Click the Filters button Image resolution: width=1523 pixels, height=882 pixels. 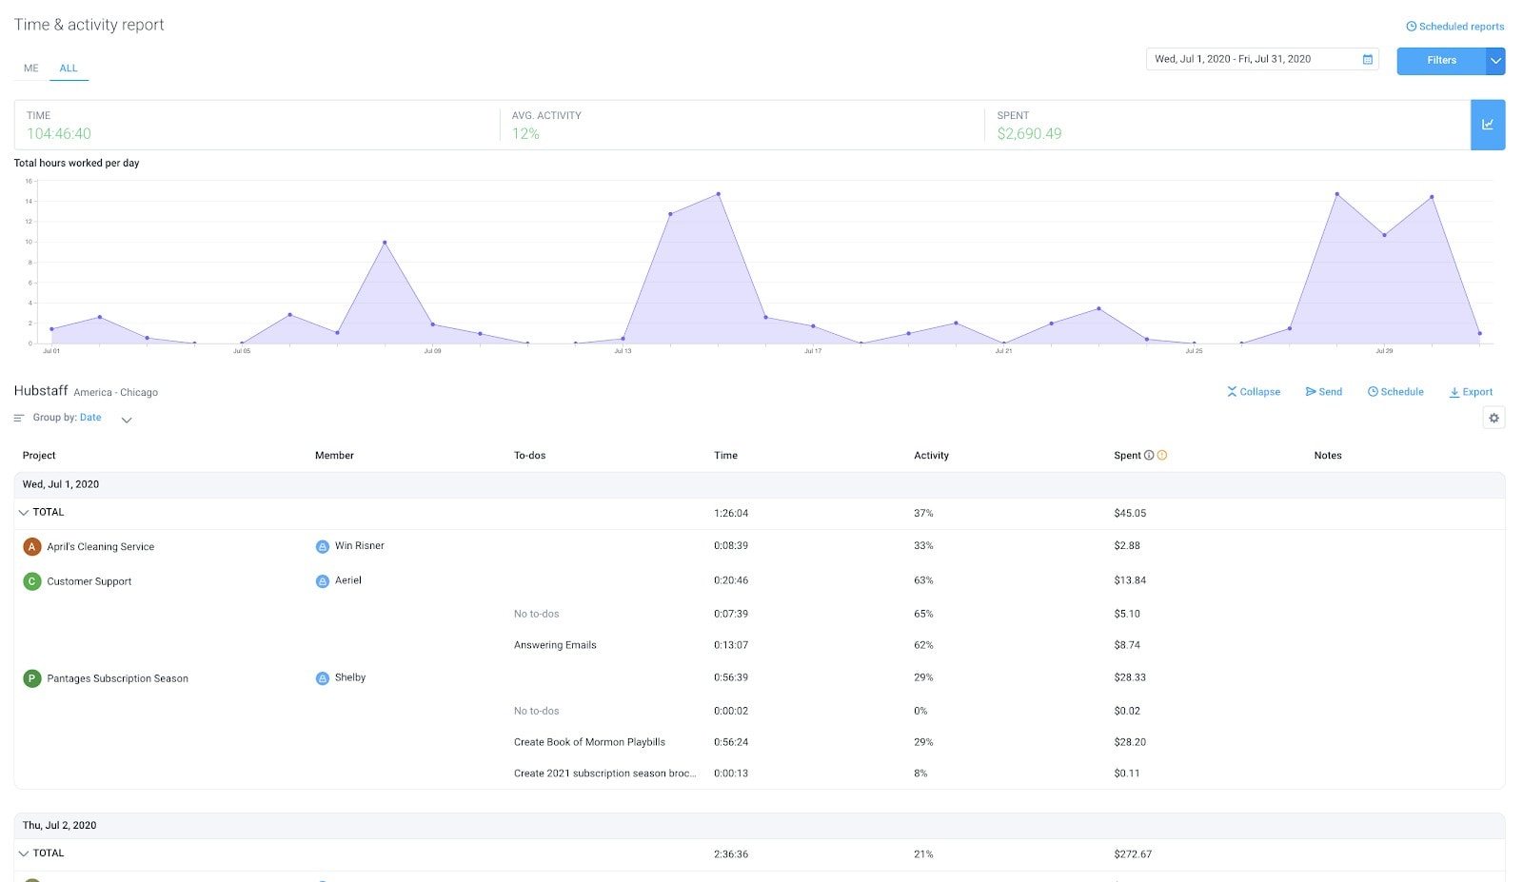(1440, 60)
